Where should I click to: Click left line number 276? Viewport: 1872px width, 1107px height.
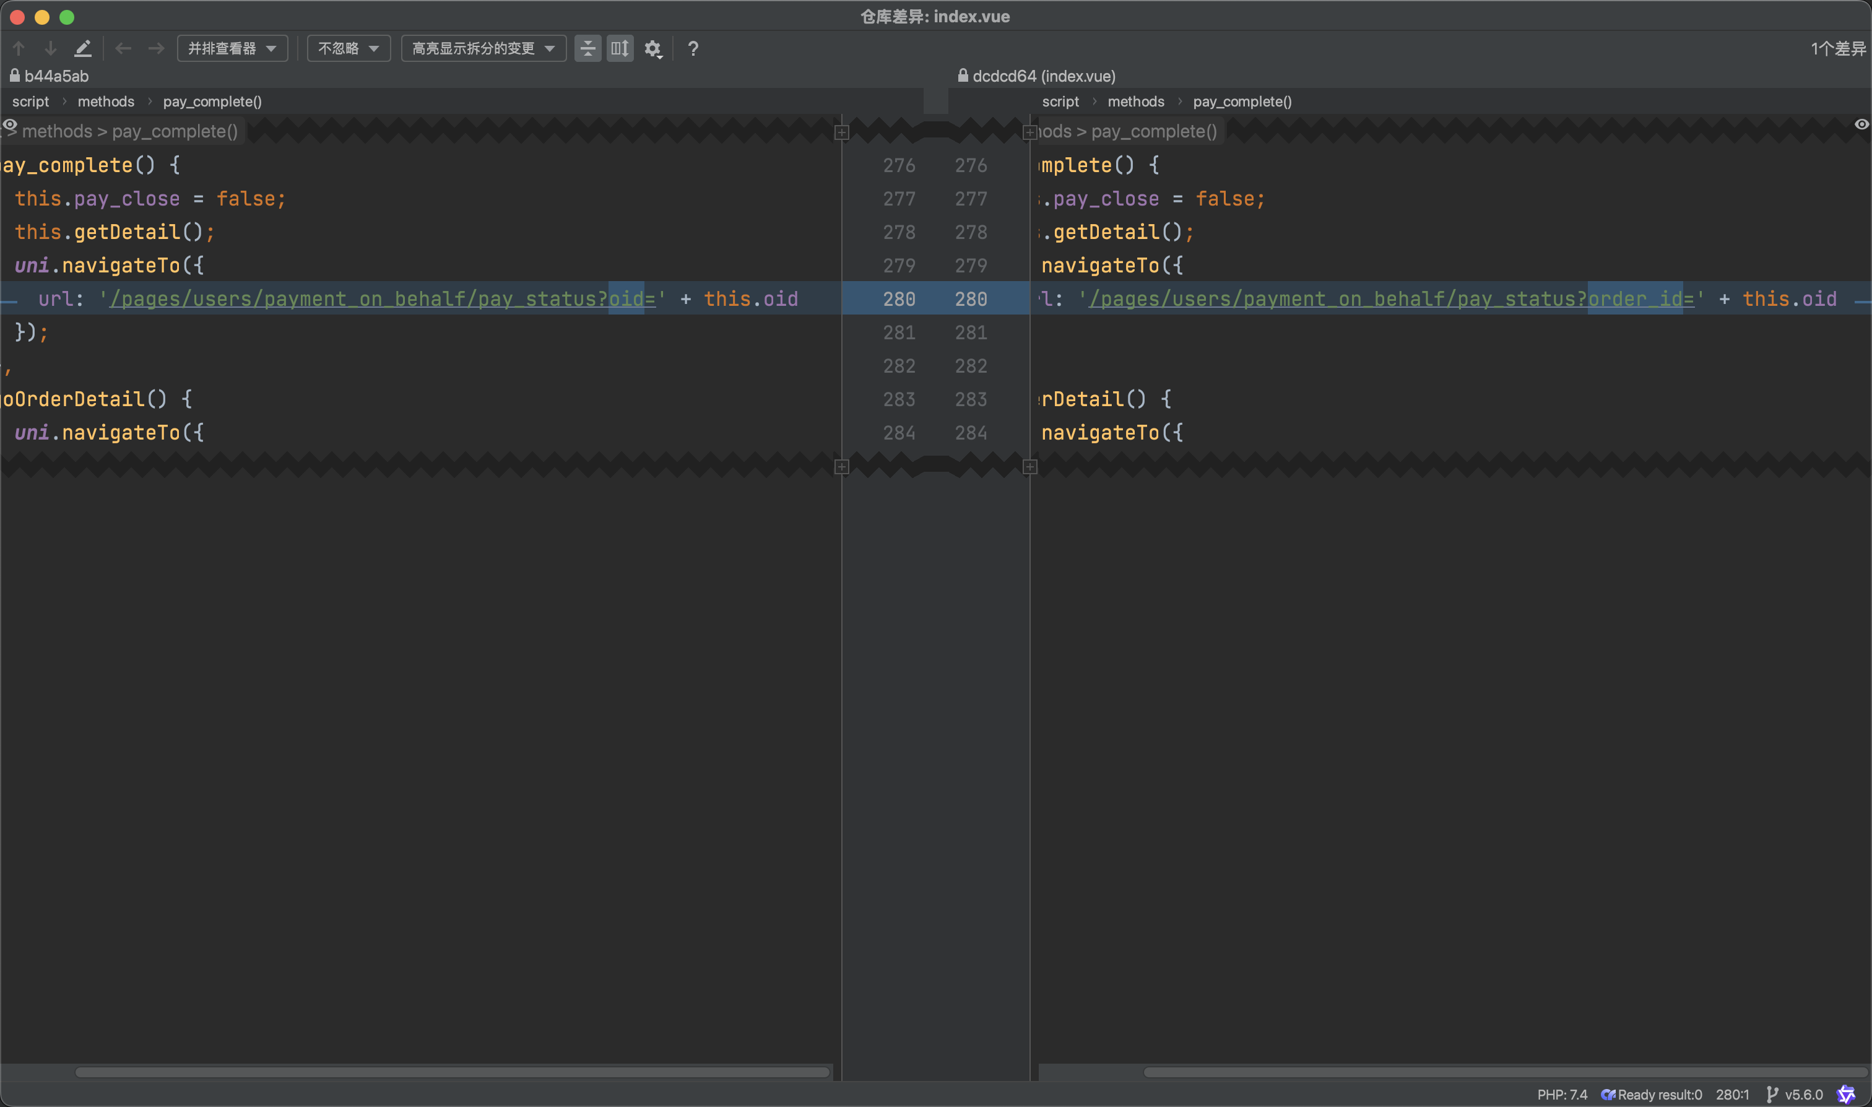899,165
